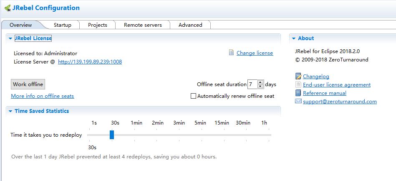The width and height of the screenshot is (396, 181).
Task: Click the document icon beside Change license
Action: 231,52
